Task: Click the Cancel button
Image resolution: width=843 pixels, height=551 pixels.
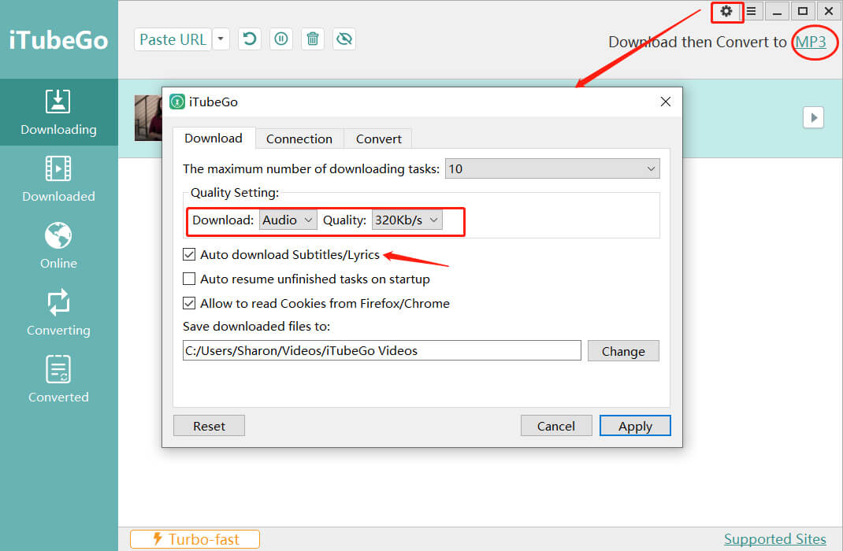Action: tap(556, 426)
